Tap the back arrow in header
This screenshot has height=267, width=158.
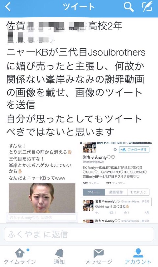(8, 7)
